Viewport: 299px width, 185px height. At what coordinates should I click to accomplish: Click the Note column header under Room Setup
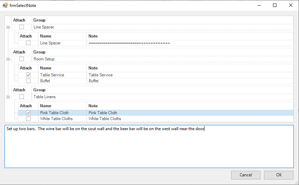coord(190,68)
